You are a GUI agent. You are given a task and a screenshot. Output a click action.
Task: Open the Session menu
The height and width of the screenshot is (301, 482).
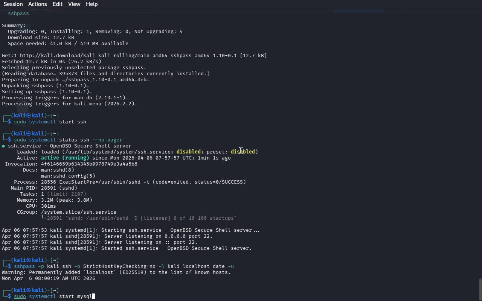(x=13, y=4)
